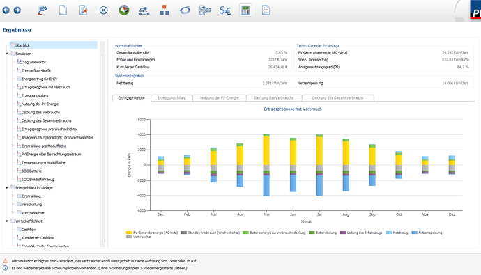Click chart title Ertragsprognose mit Verbrauch

click(293, 109)
